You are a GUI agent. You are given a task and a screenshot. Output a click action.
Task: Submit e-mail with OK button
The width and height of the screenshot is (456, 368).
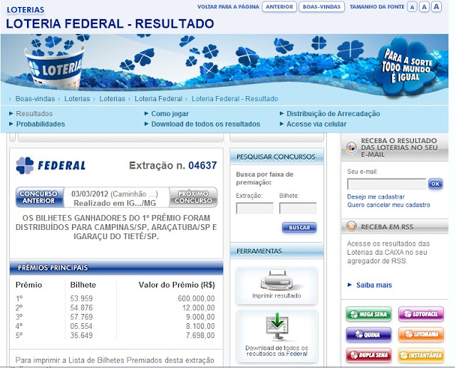pyautogui.click(x=435, y=184)
